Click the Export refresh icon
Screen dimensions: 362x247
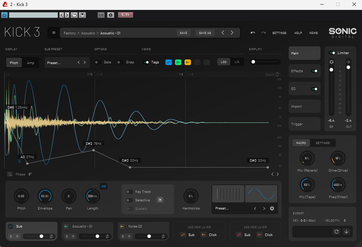336,231
